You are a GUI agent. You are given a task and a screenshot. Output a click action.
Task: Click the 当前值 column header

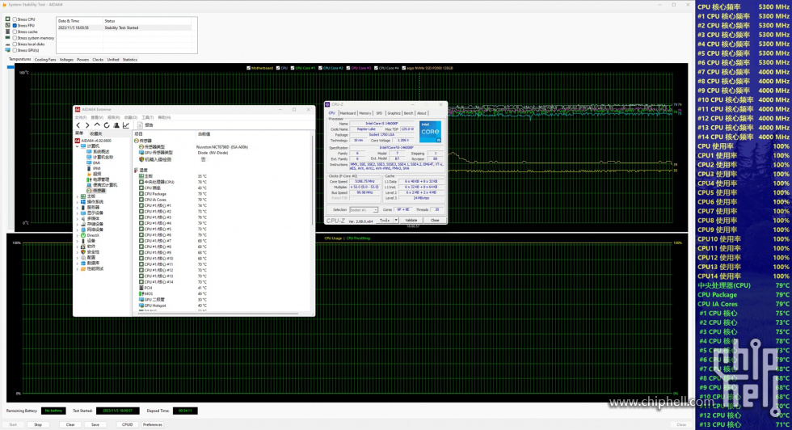tap(204, 134)
